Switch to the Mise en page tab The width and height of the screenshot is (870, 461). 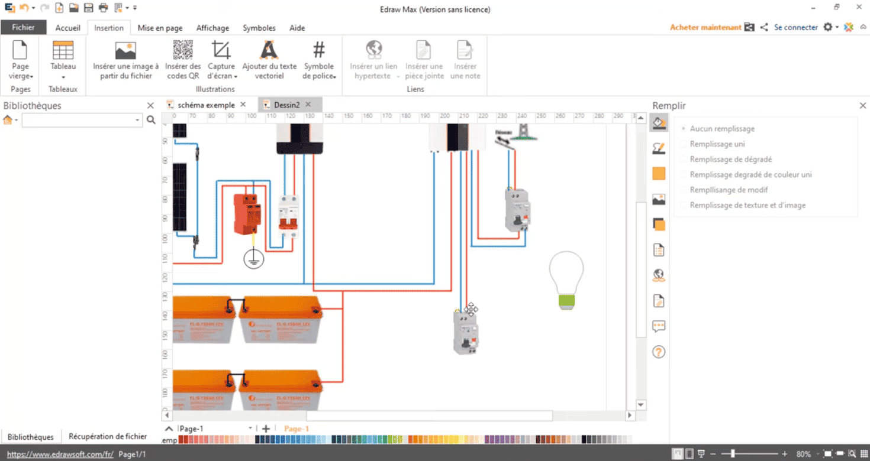(160, 28)
